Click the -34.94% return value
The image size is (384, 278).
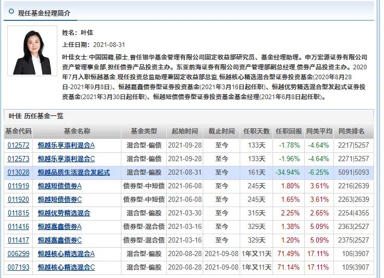pyautogui.click(x=288, y=172)
